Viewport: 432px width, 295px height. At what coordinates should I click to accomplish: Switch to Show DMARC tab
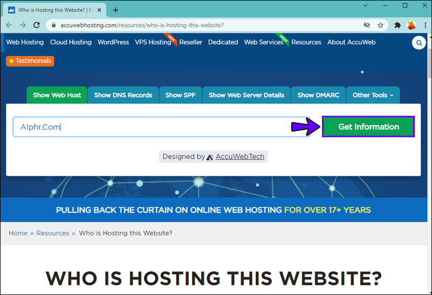coord(318,95)
